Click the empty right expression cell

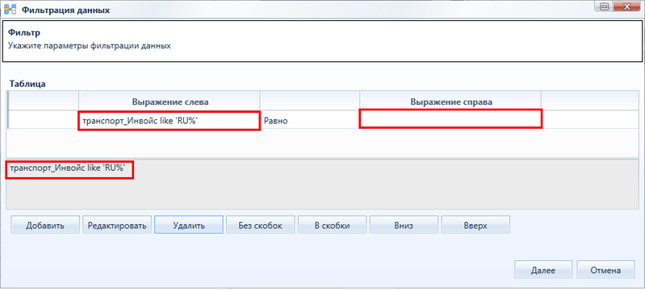coord(450,118)
